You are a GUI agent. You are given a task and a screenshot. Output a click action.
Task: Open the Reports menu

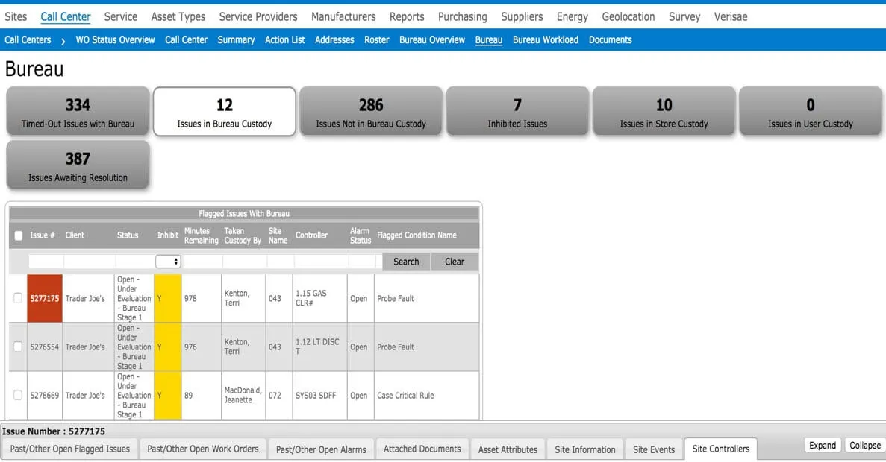pyautogui.click(x=407, y=16)
